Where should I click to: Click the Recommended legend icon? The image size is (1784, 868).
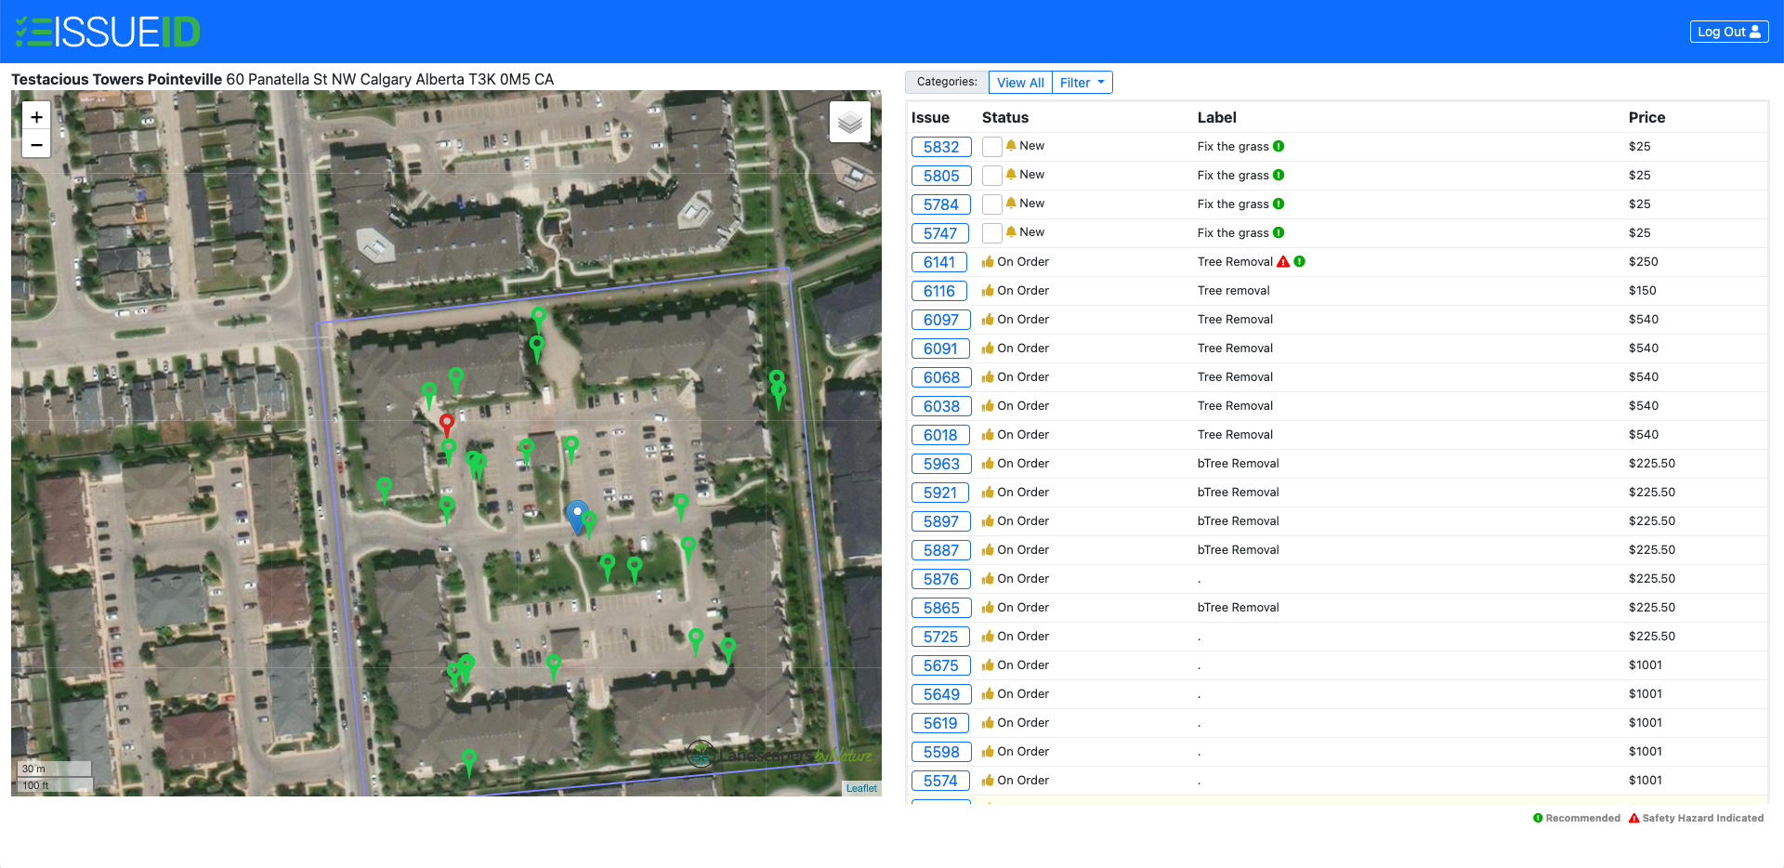(1538, 818)
